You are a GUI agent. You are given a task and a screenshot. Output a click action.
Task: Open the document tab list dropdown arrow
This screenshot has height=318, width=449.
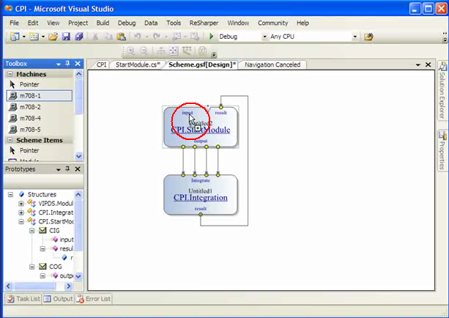point(418,64)
